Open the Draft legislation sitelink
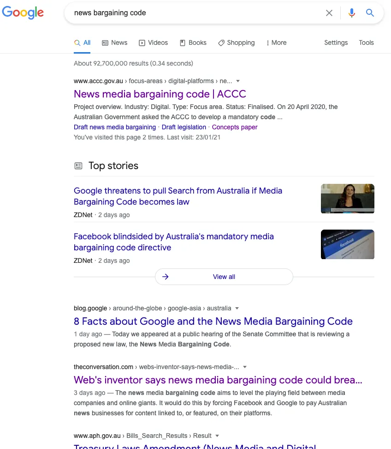391x449 pixels. [x=184, y=127]
